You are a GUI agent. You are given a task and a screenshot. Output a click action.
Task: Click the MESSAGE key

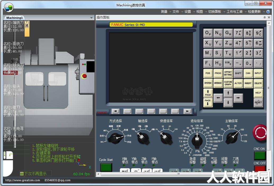tap(218, 83)
